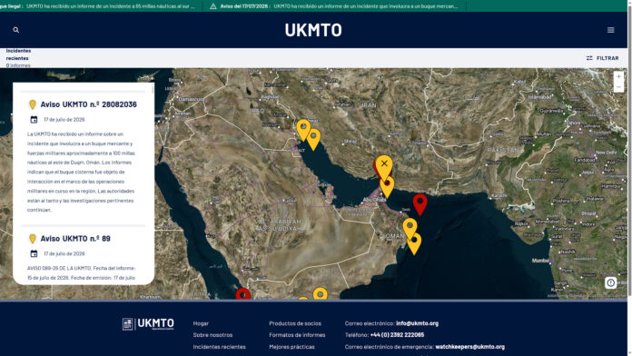Click the UKMTO header logo
The width and height of the screenshot is (632, 356).
coord(313,30)
